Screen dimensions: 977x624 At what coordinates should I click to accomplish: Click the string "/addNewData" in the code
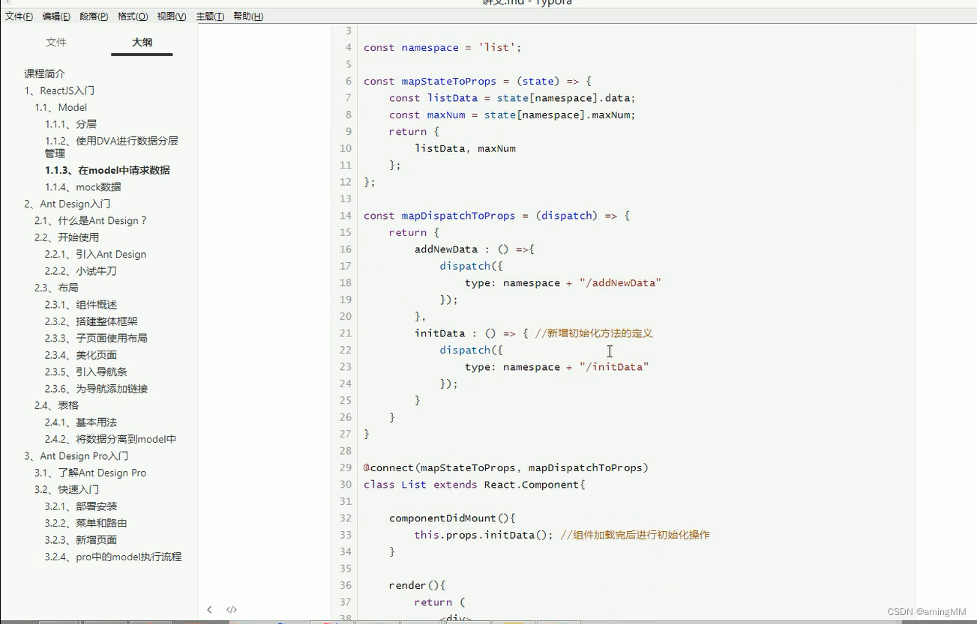(x=620, y=283)
